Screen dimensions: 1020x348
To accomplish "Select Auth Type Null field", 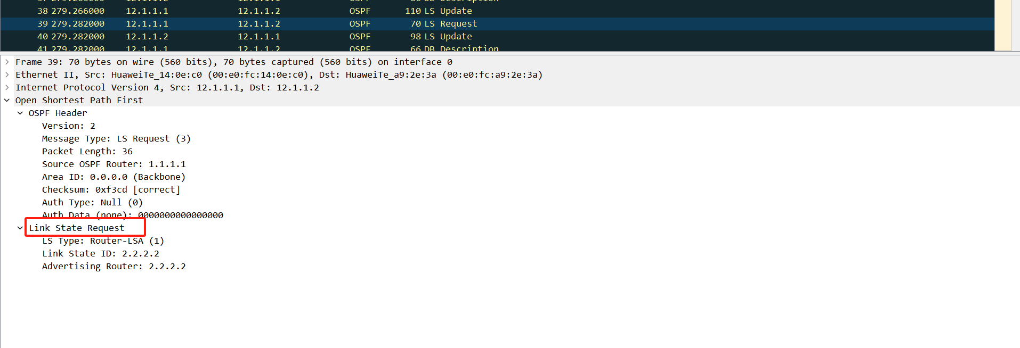I will click(x=93, y=202).
